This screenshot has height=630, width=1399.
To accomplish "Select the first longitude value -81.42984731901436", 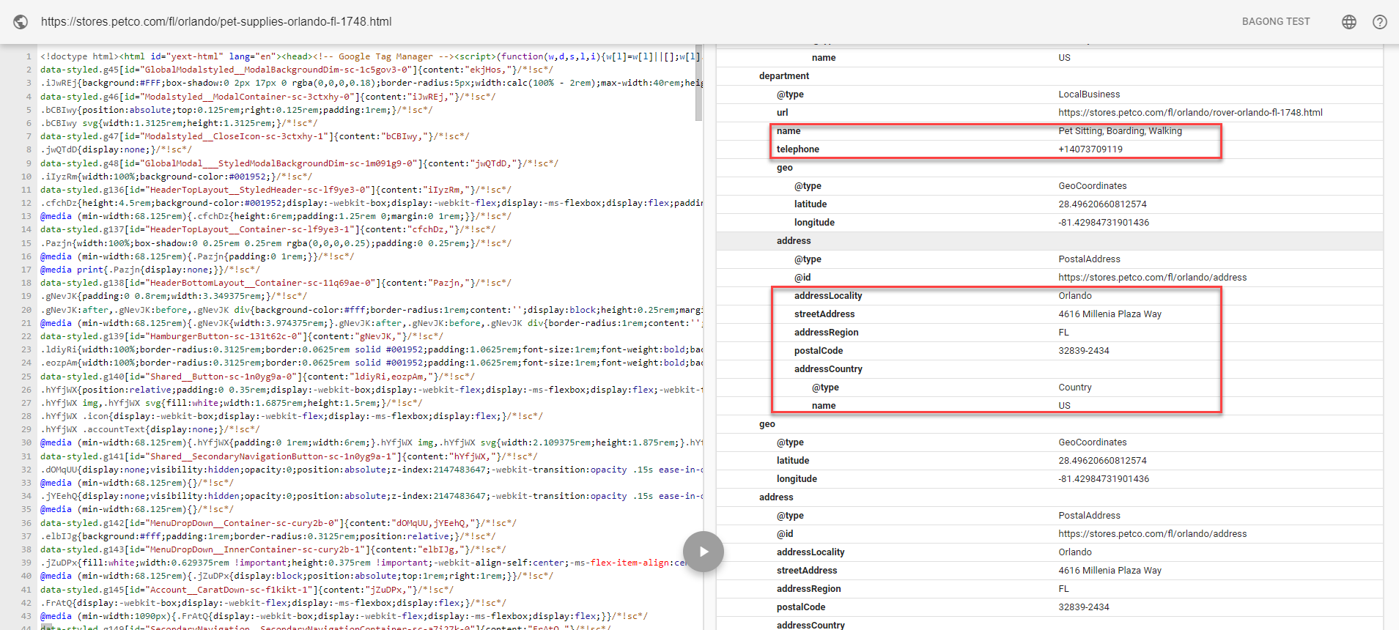I will 1104,223.
